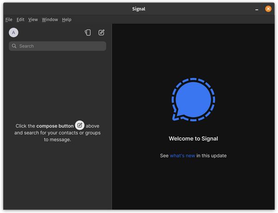Close the Signal window with the orange button
The image size is (278, 213).
268,9
